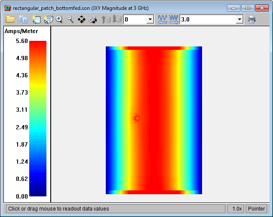The width and height of the screenshot is (273, 217).
Task: Maximize the current density window
Action: 248,8
